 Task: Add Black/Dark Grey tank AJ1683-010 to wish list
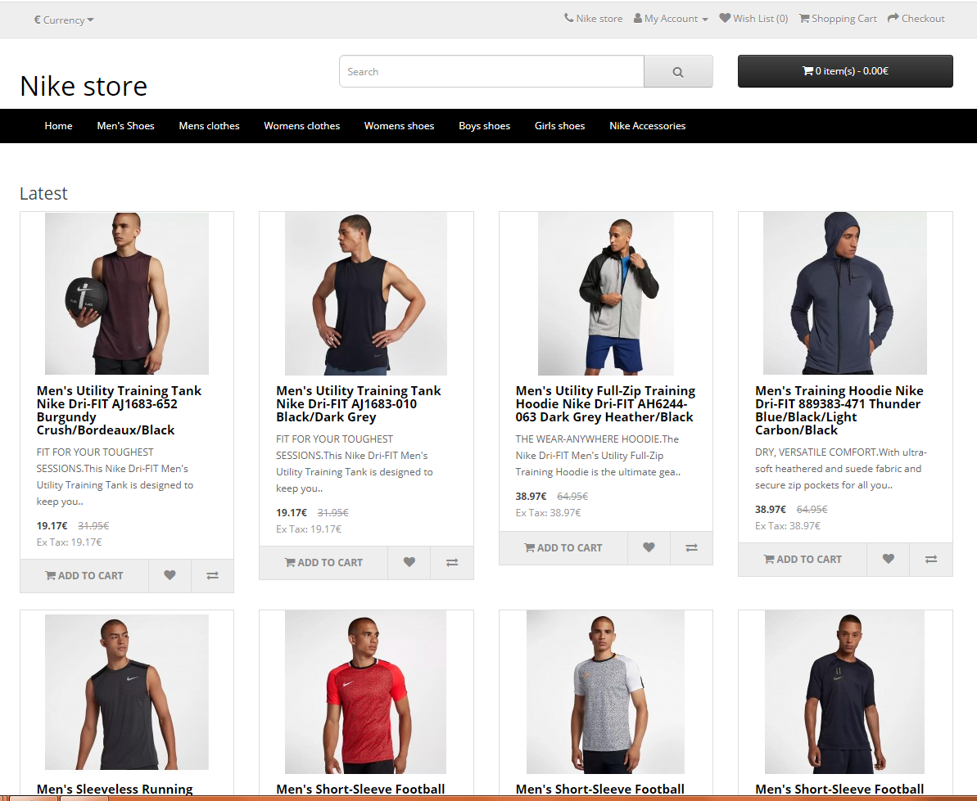click(409, 563)
